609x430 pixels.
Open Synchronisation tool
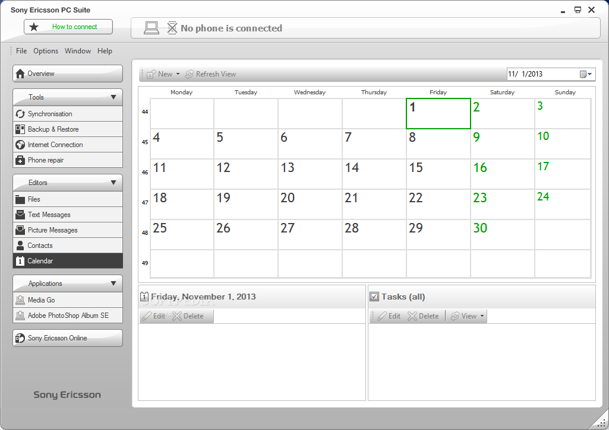click(x=68, y=114)
